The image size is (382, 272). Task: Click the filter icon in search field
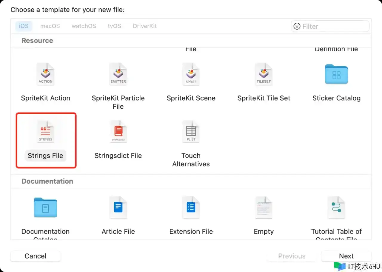tap(297, 26)
